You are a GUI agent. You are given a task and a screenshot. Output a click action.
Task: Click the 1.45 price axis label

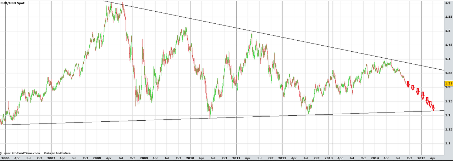448,45
